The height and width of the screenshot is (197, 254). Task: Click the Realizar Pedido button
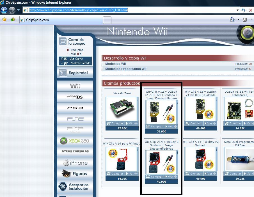(75, 63)
